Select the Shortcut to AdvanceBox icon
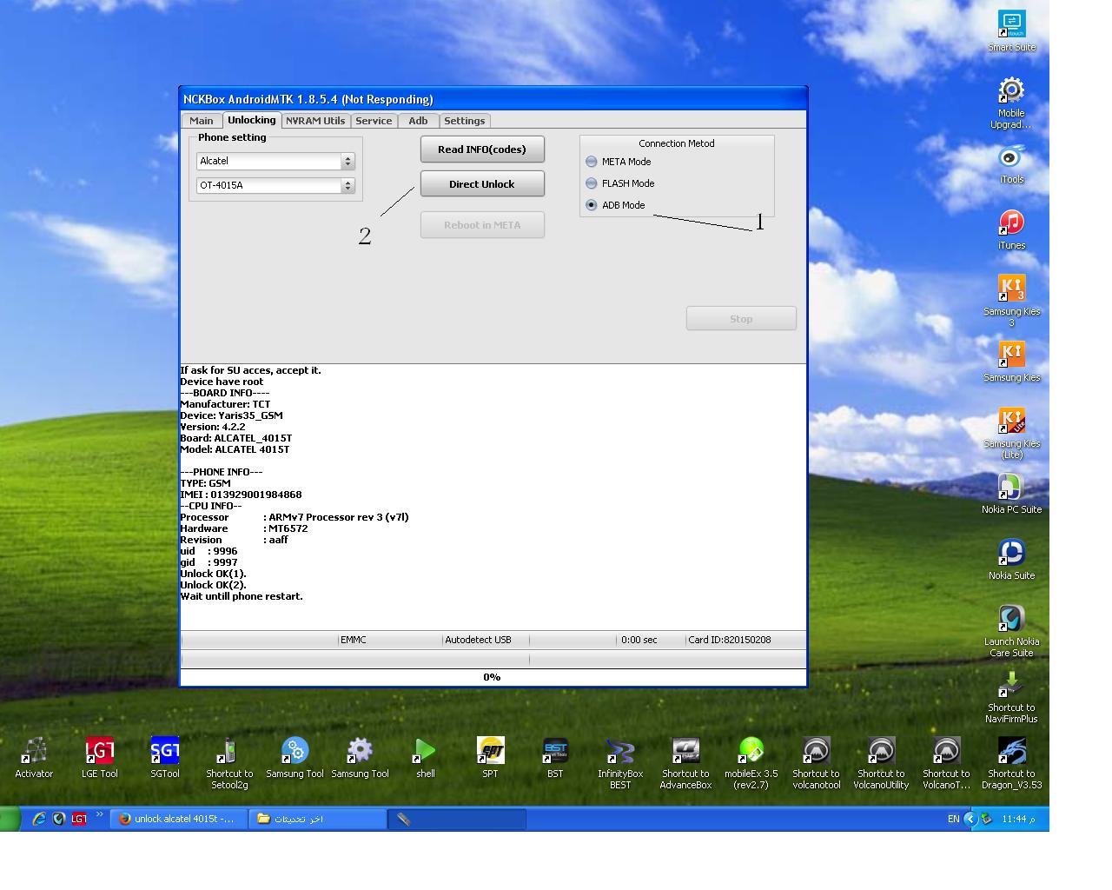The image size is (1112, 890). [x=685, y=763]
